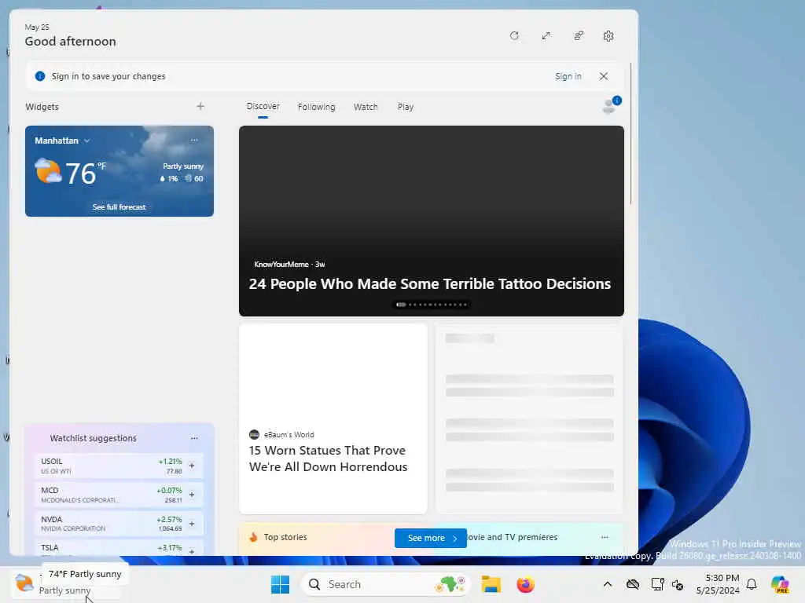The height and width of the screenshot is (603, 805).
Task: Open the 76°F weather icon
Action: pyautogui.click(x=48, y=171)
